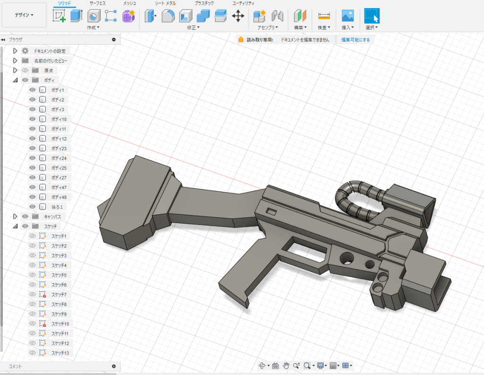Open the デザイン workspace dropdown

point(24,15)
